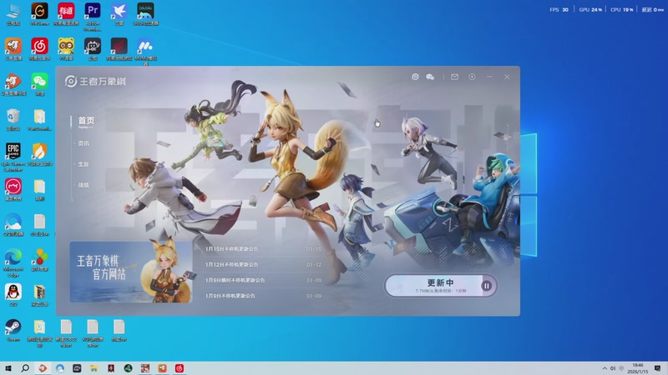Open the dark cat-face app desktop icon
This screenshot has height=375, width=668.
point(93,49)
